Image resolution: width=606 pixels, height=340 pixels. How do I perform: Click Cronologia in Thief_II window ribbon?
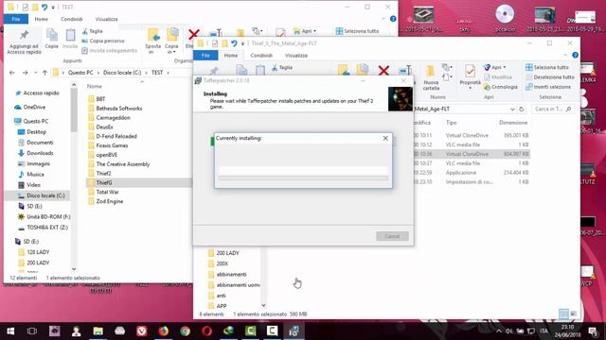[x=501, y=87]
